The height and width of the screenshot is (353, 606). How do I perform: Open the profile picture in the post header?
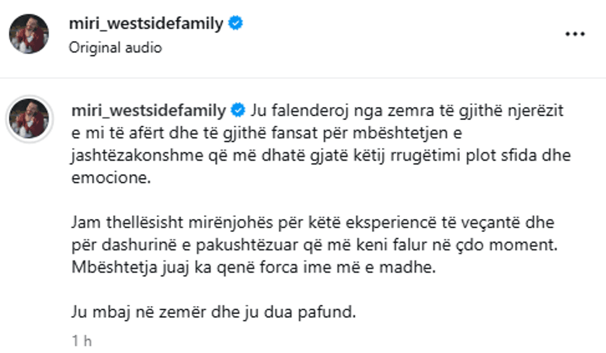[28, 34]
